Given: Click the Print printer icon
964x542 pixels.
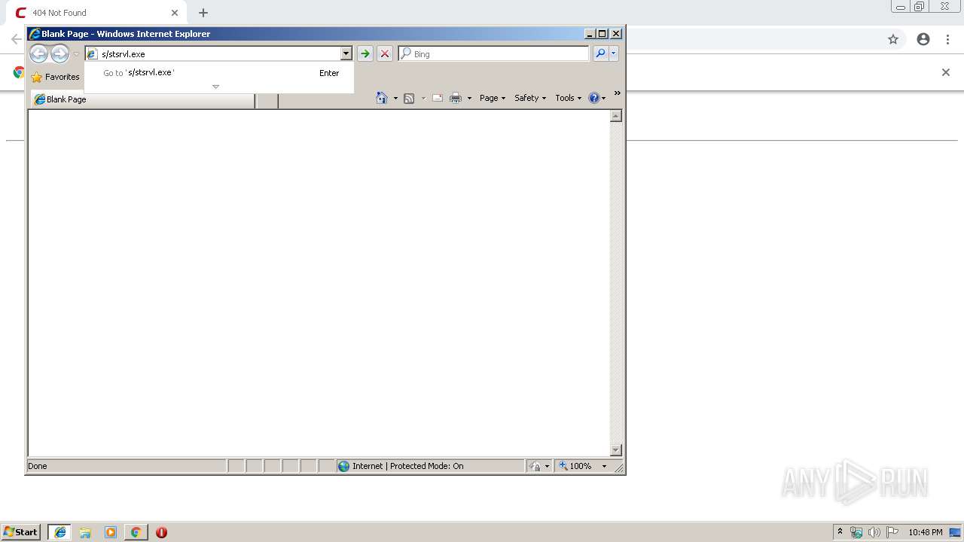Looking at the screenshot, I should click(x=456, y=98).
